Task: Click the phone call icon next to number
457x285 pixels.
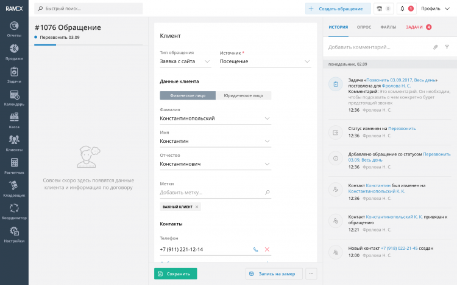Action: (255, 250)
